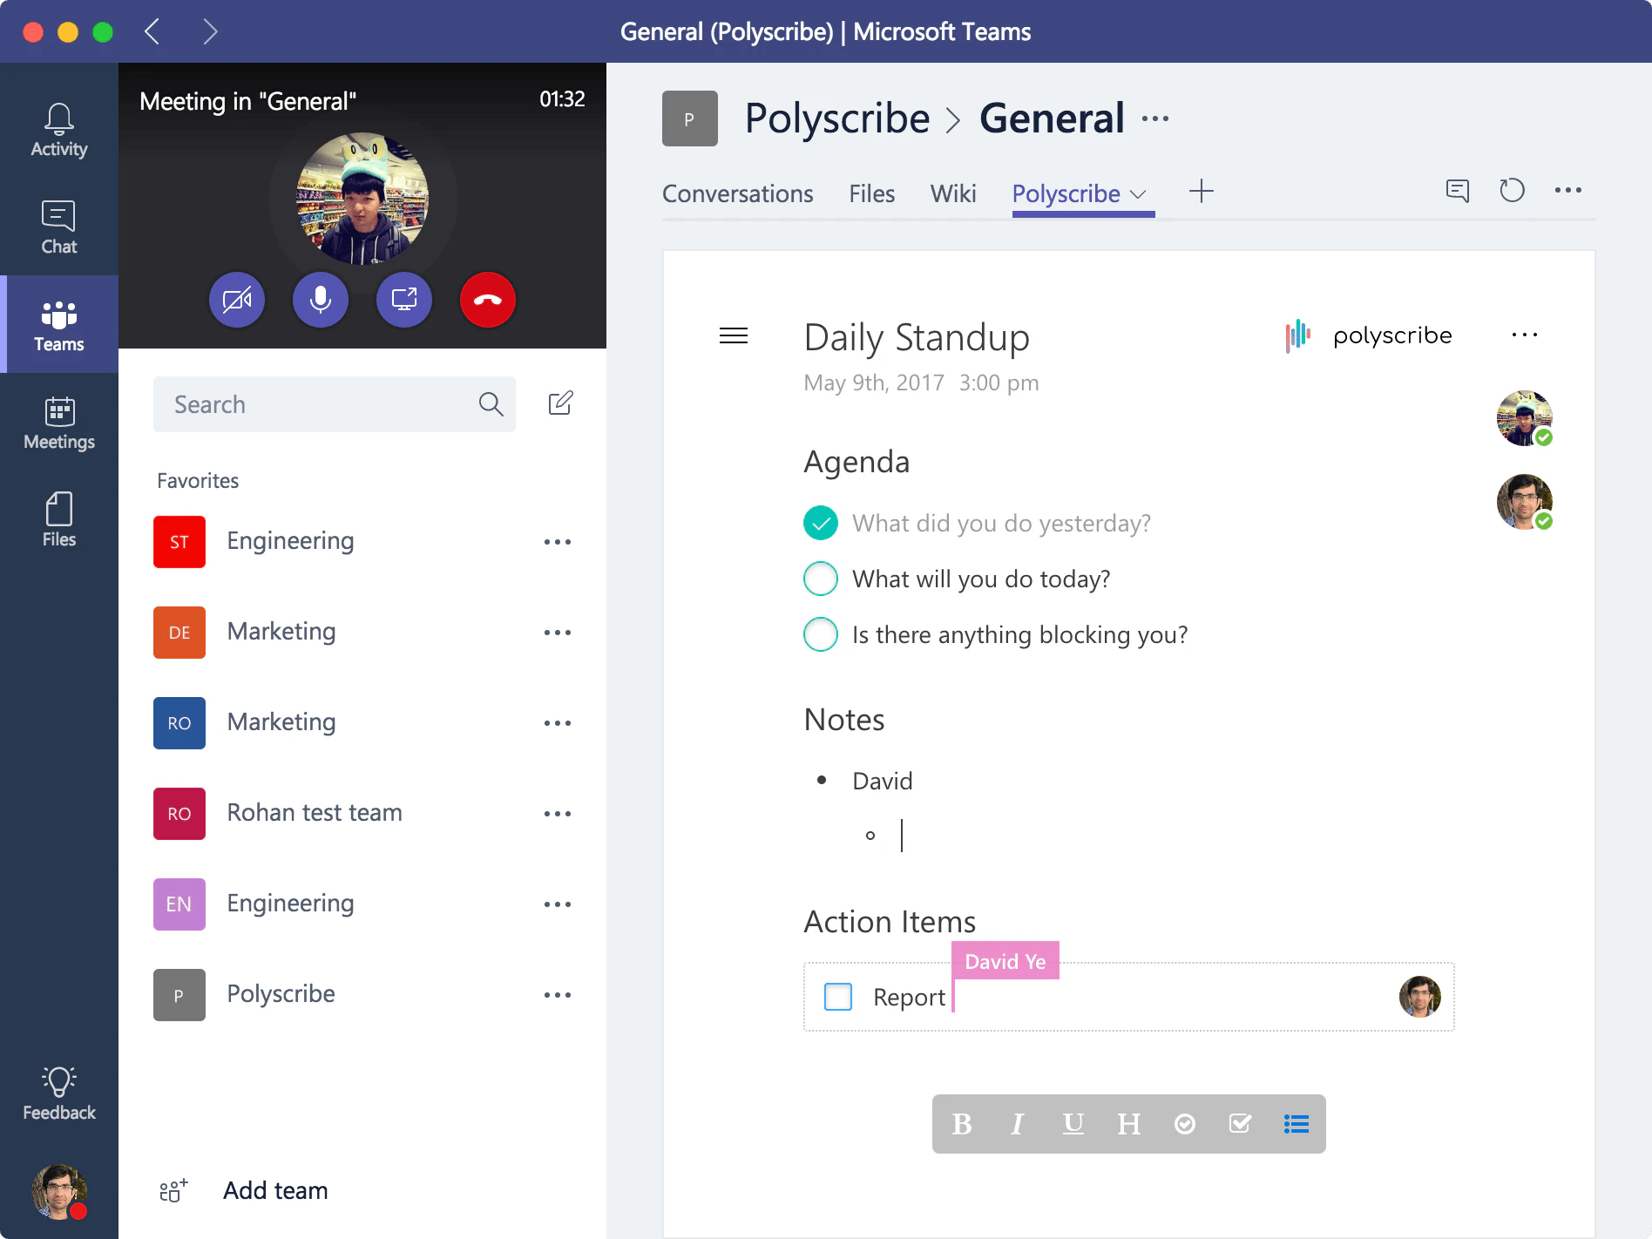Hang up the meeting call

[487, 299]
